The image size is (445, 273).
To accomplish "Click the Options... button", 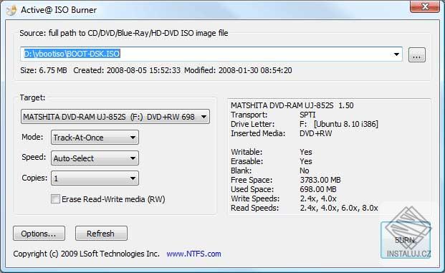I will (39, 234).
